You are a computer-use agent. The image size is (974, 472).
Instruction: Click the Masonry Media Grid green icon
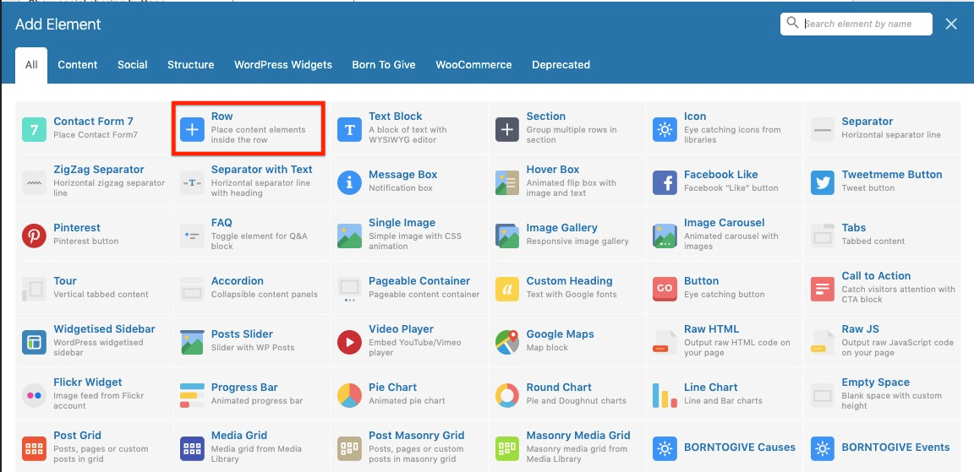click(x=507, y=448)
